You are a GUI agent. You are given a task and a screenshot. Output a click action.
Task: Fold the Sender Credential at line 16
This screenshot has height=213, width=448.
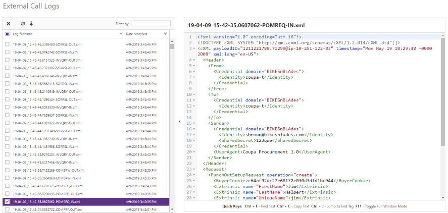[x=194, y=129]
